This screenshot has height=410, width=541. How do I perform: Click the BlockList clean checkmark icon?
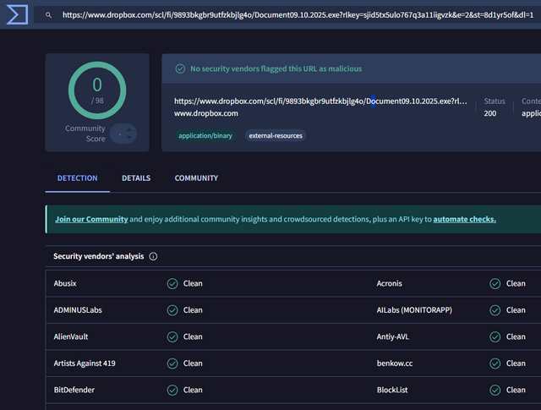495,390
